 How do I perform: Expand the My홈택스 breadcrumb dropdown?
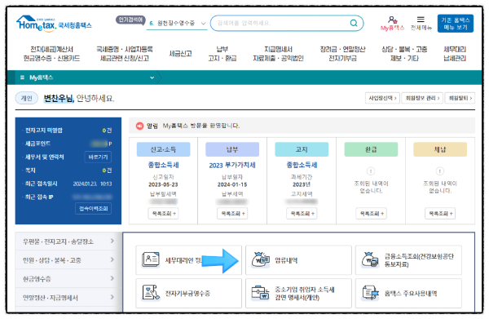tap(152, 78)
